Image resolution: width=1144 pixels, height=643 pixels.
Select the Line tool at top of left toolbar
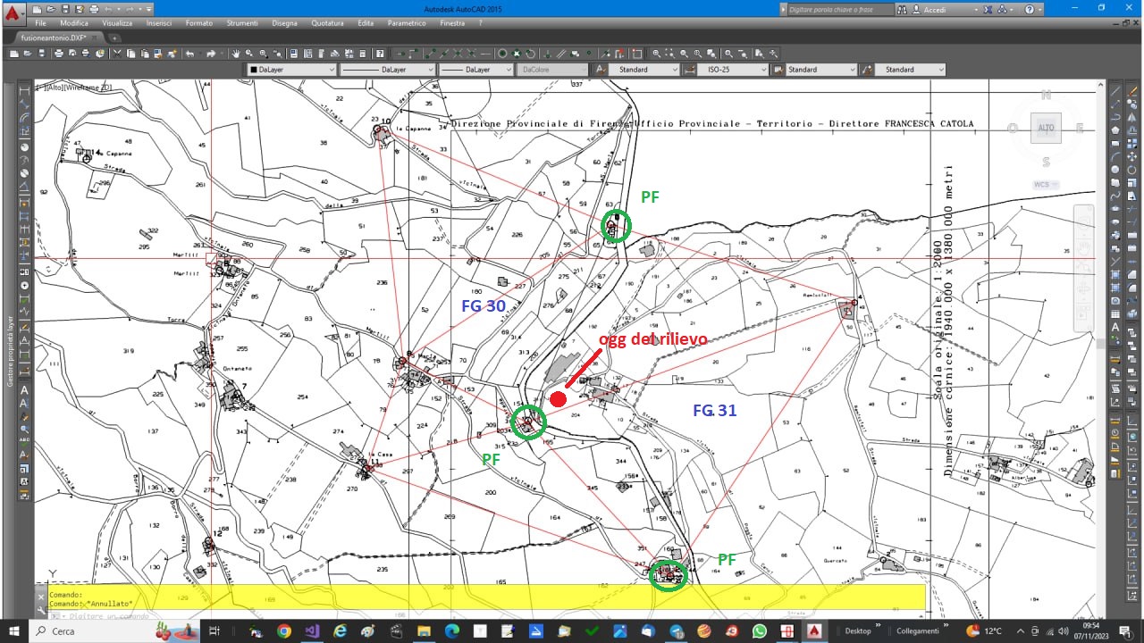coord(24,91)
